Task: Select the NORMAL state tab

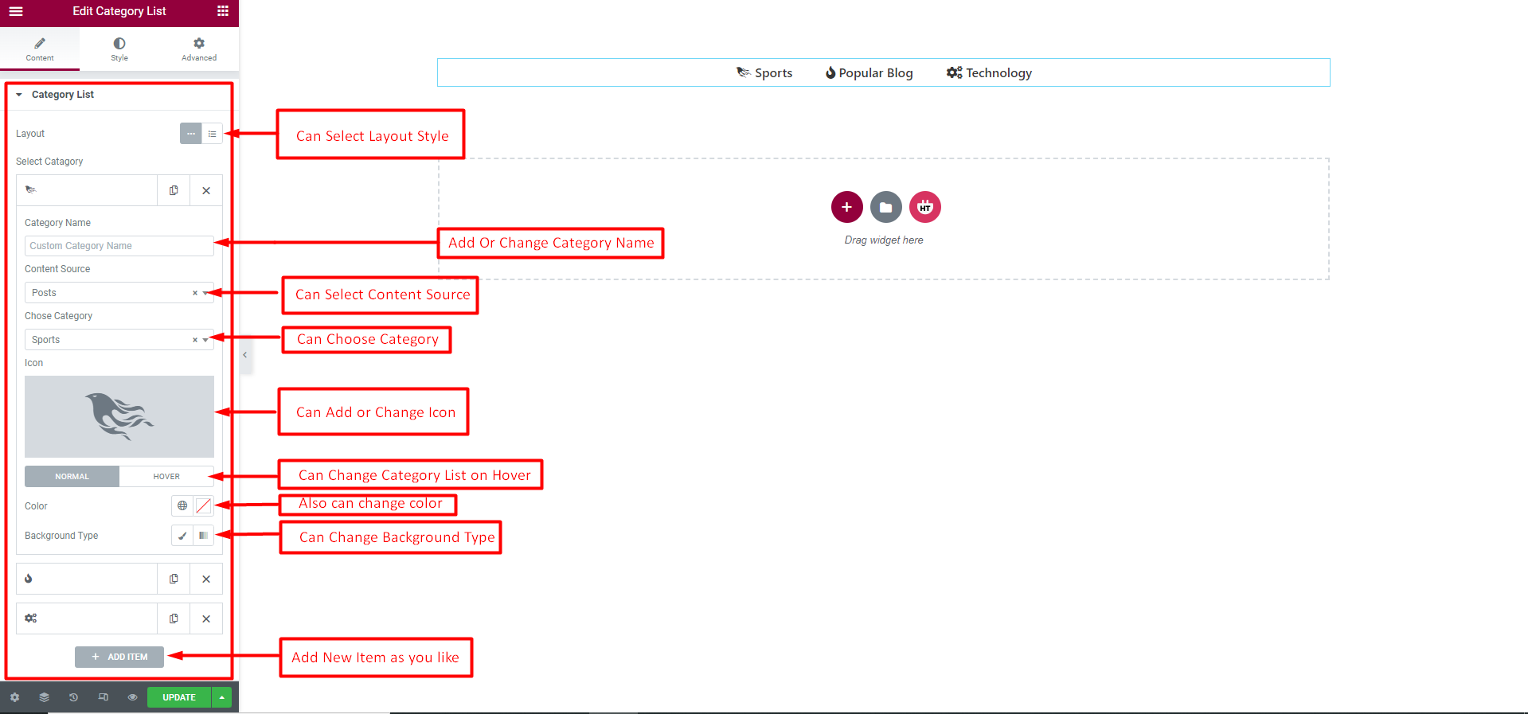Action: pos(72,476)
